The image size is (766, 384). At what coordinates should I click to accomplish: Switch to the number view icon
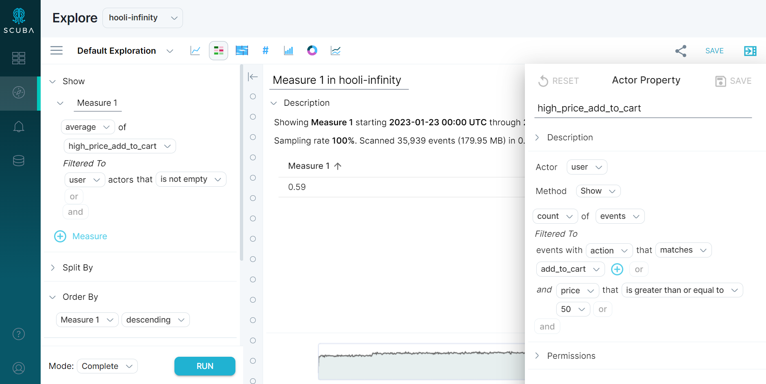coord(265,50)
